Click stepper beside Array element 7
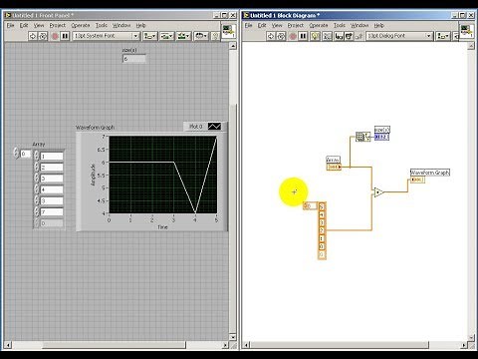478x359 pixels. (x=37, y=212)
